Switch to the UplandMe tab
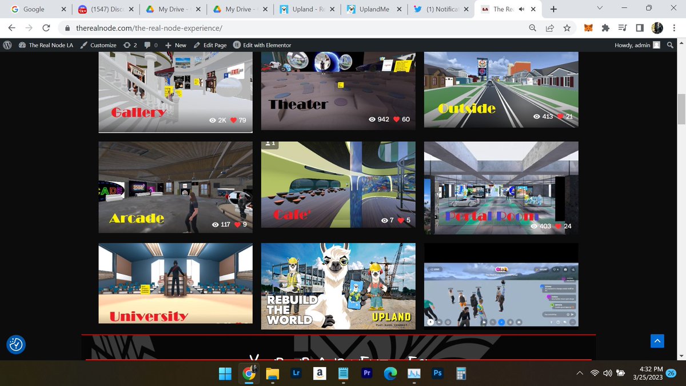The image size is (686, 386). tap(374, 9)
